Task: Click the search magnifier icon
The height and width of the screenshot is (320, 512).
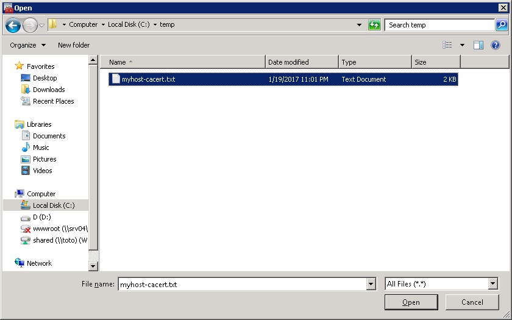Action: tap(502, 25)
